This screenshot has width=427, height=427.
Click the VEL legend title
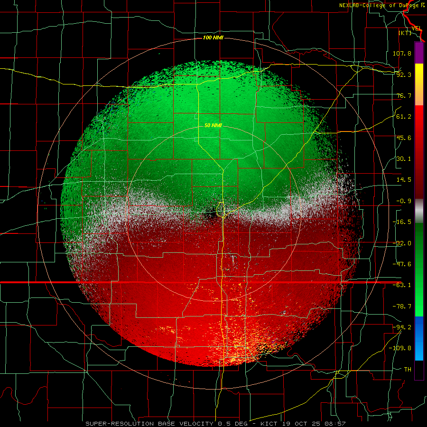pos(417,28)
